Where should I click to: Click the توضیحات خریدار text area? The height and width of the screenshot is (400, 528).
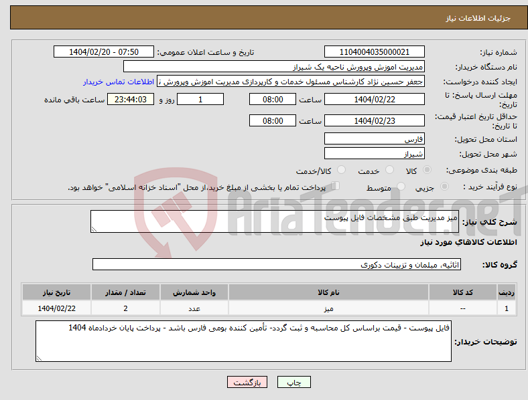tap(243, 341)
